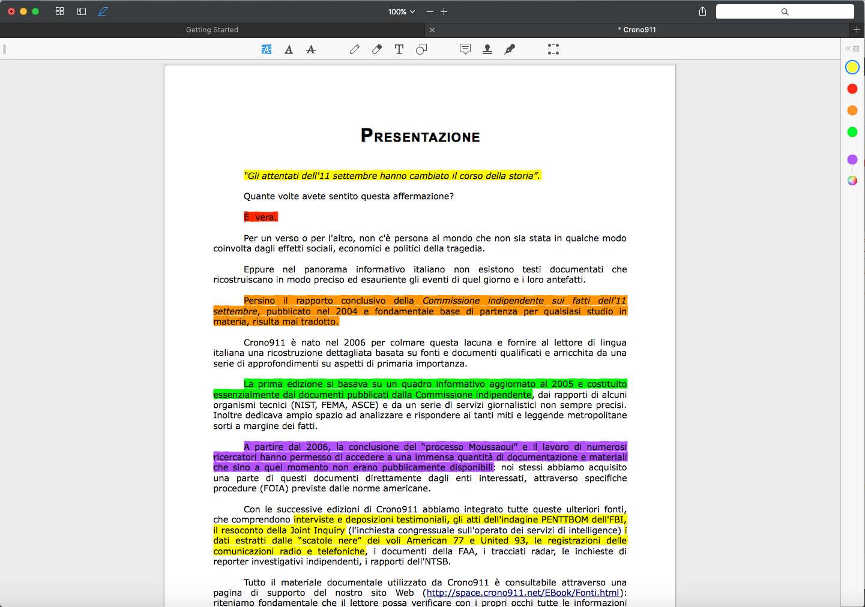Viewport: 865px width, 607px height.
Task: Click the text "Per un verso o per l'altro"
Action: (x=299, y=238)
